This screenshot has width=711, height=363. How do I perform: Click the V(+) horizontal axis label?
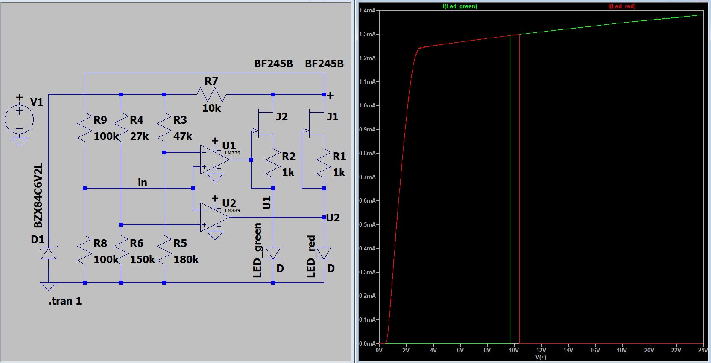(541, 357)
